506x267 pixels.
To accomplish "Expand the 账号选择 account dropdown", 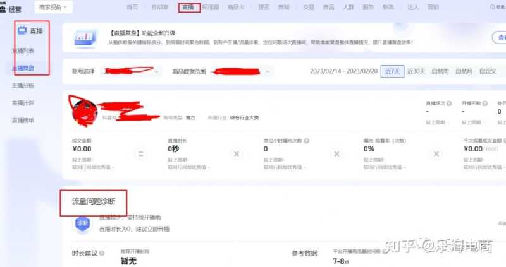I will click(132, 71).
